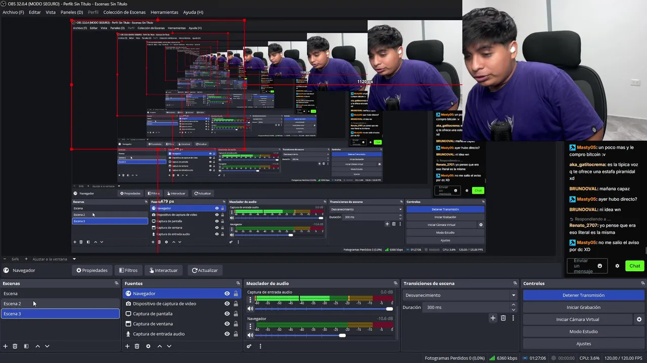Open Herramientas menu
This screenshot has height=363, width=647.
point(164,12)
